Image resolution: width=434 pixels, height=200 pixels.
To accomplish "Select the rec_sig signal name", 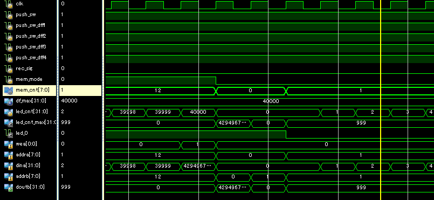I will click(24, 68).
